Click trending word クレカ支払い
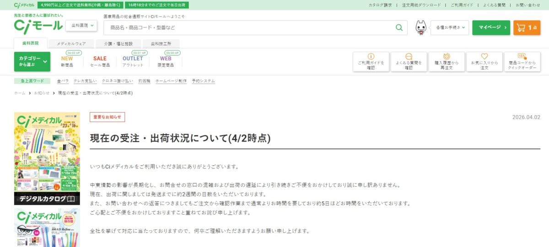This screenshot has width=549, height=247. pos(85,81)
